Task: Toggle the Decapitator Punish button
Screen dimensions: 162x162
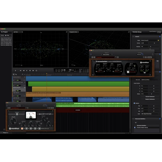Action: point(17,114)
